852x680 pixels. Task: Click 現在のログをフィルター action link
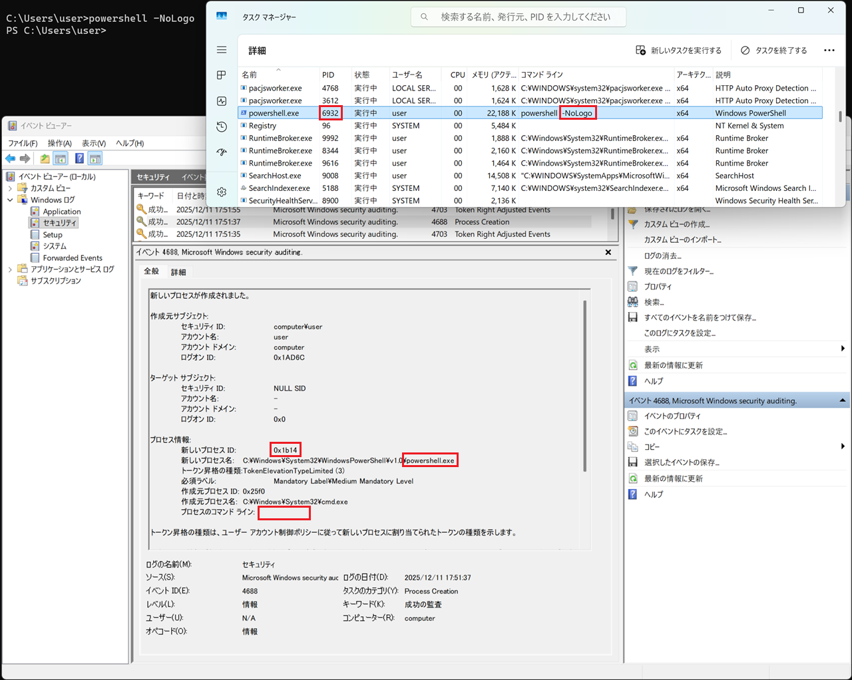tap(678, 271)
